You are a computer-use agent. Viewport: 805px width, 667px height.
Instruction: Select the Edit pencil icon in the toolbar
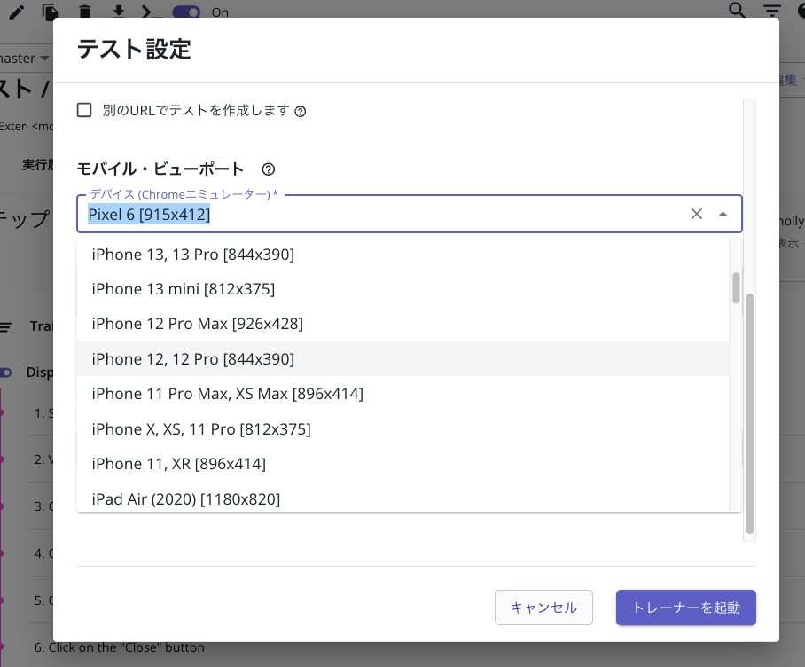(16, 9)
